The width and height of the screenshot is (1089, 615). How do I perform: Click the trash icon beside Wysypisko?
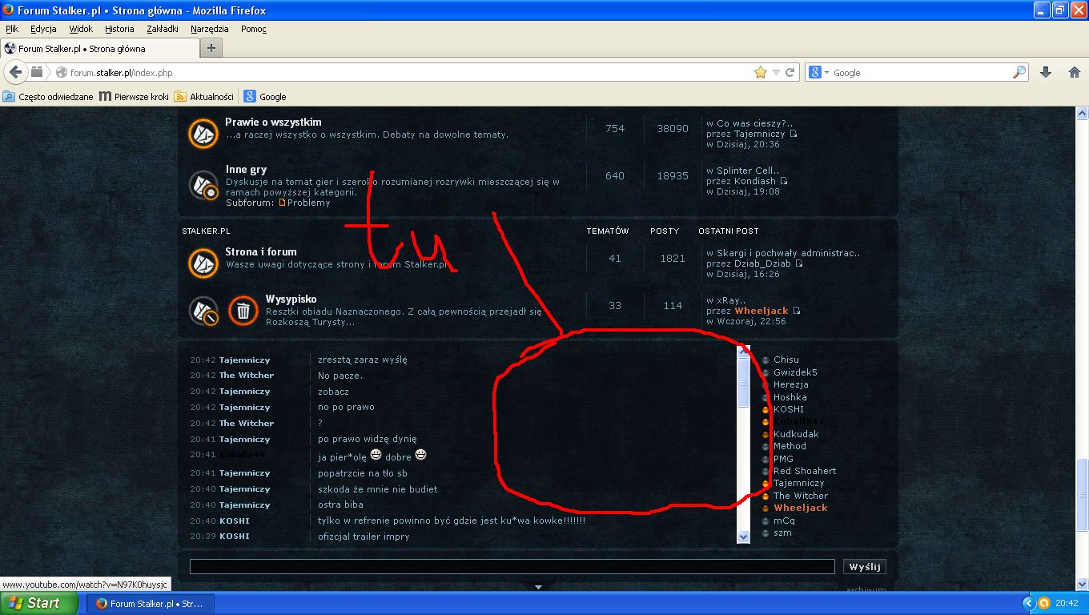pos(243,311)
